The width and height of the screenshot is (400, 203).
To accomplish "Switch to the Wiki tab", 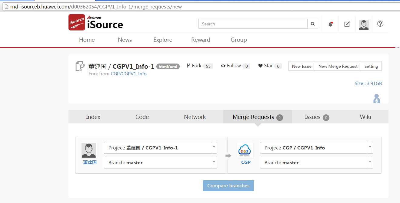I will (x=365, y=117).
